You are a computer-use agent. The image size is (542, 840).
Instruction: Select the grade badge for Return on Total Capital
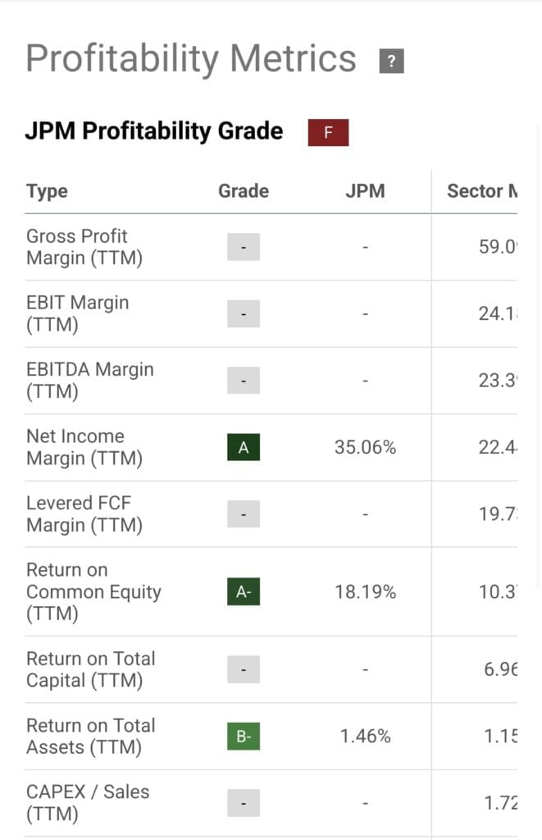coord(243,669)
